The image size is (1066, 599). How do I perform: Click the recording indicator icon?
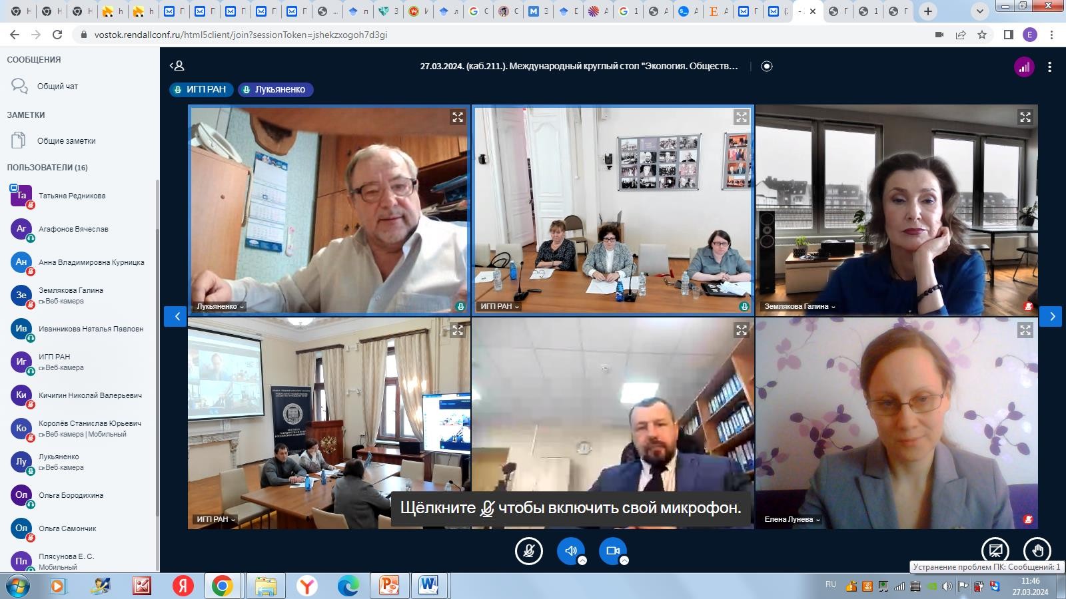coord(767,66)
